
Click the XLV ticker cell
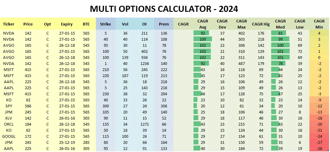9,118
